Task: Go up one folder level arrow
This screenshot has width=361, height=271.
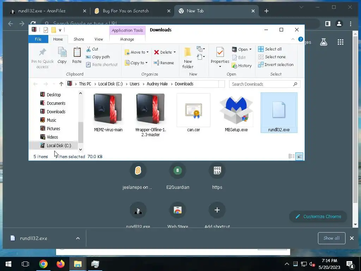Action: coord(61,84)
